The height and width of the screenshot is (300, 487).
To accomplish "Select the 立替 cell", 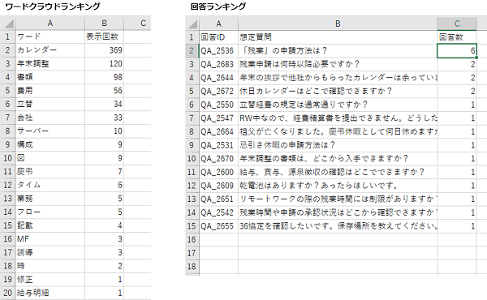I will [x=50, y=104].
